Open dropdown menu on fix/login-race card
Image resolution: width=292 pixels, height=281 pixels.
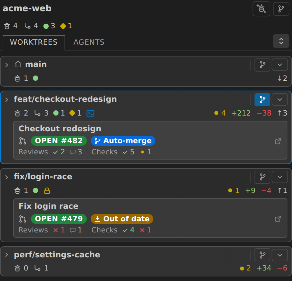coord(280,177)
